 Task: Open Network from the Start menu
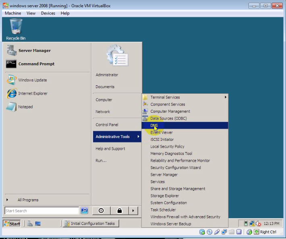tap(103, 112)
